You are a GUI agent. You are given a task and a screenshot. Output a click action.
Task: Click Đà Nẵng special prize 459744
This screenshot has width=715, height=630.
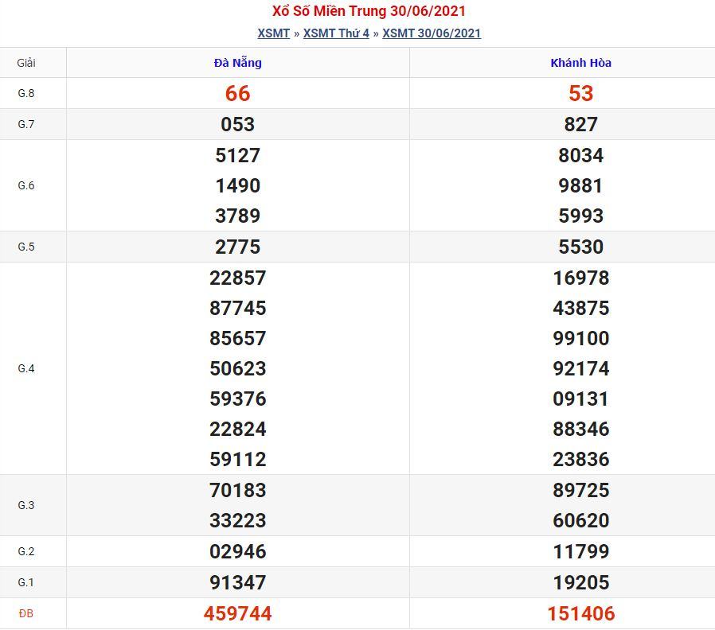(x=237, y=613)
